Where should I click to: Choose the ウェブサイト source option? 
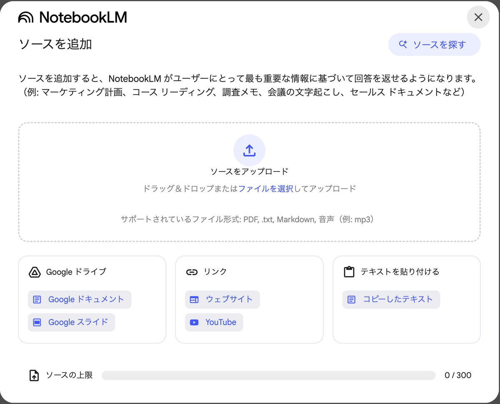[222, 299]
